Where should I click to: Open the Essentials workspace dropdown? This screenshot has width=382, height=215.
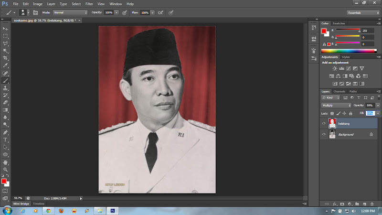pos(363,13)
